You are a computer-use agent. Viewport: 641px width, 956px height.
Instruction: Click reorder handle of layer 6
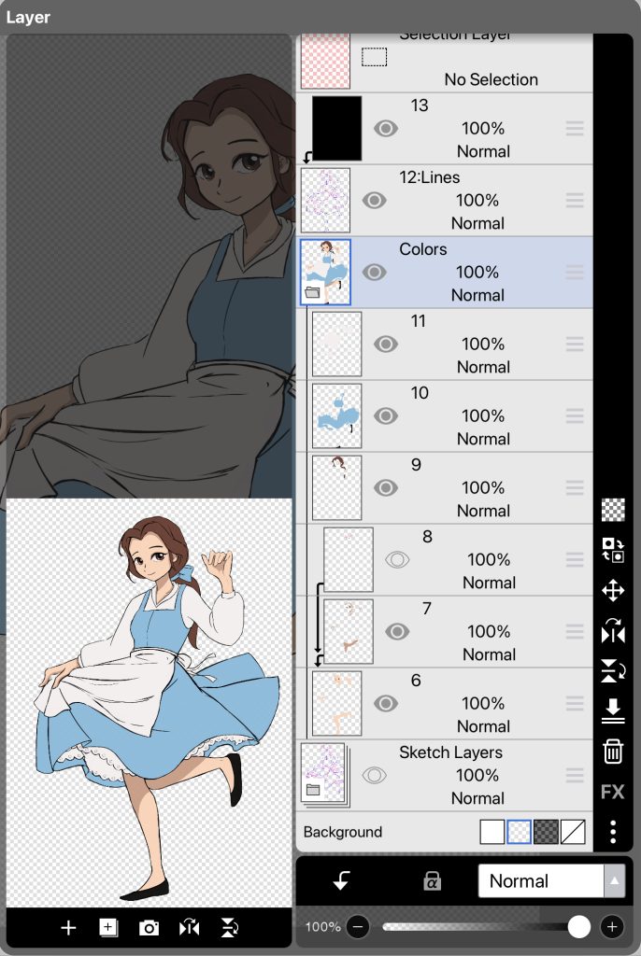pyautogui.click(x=575, y=703)
